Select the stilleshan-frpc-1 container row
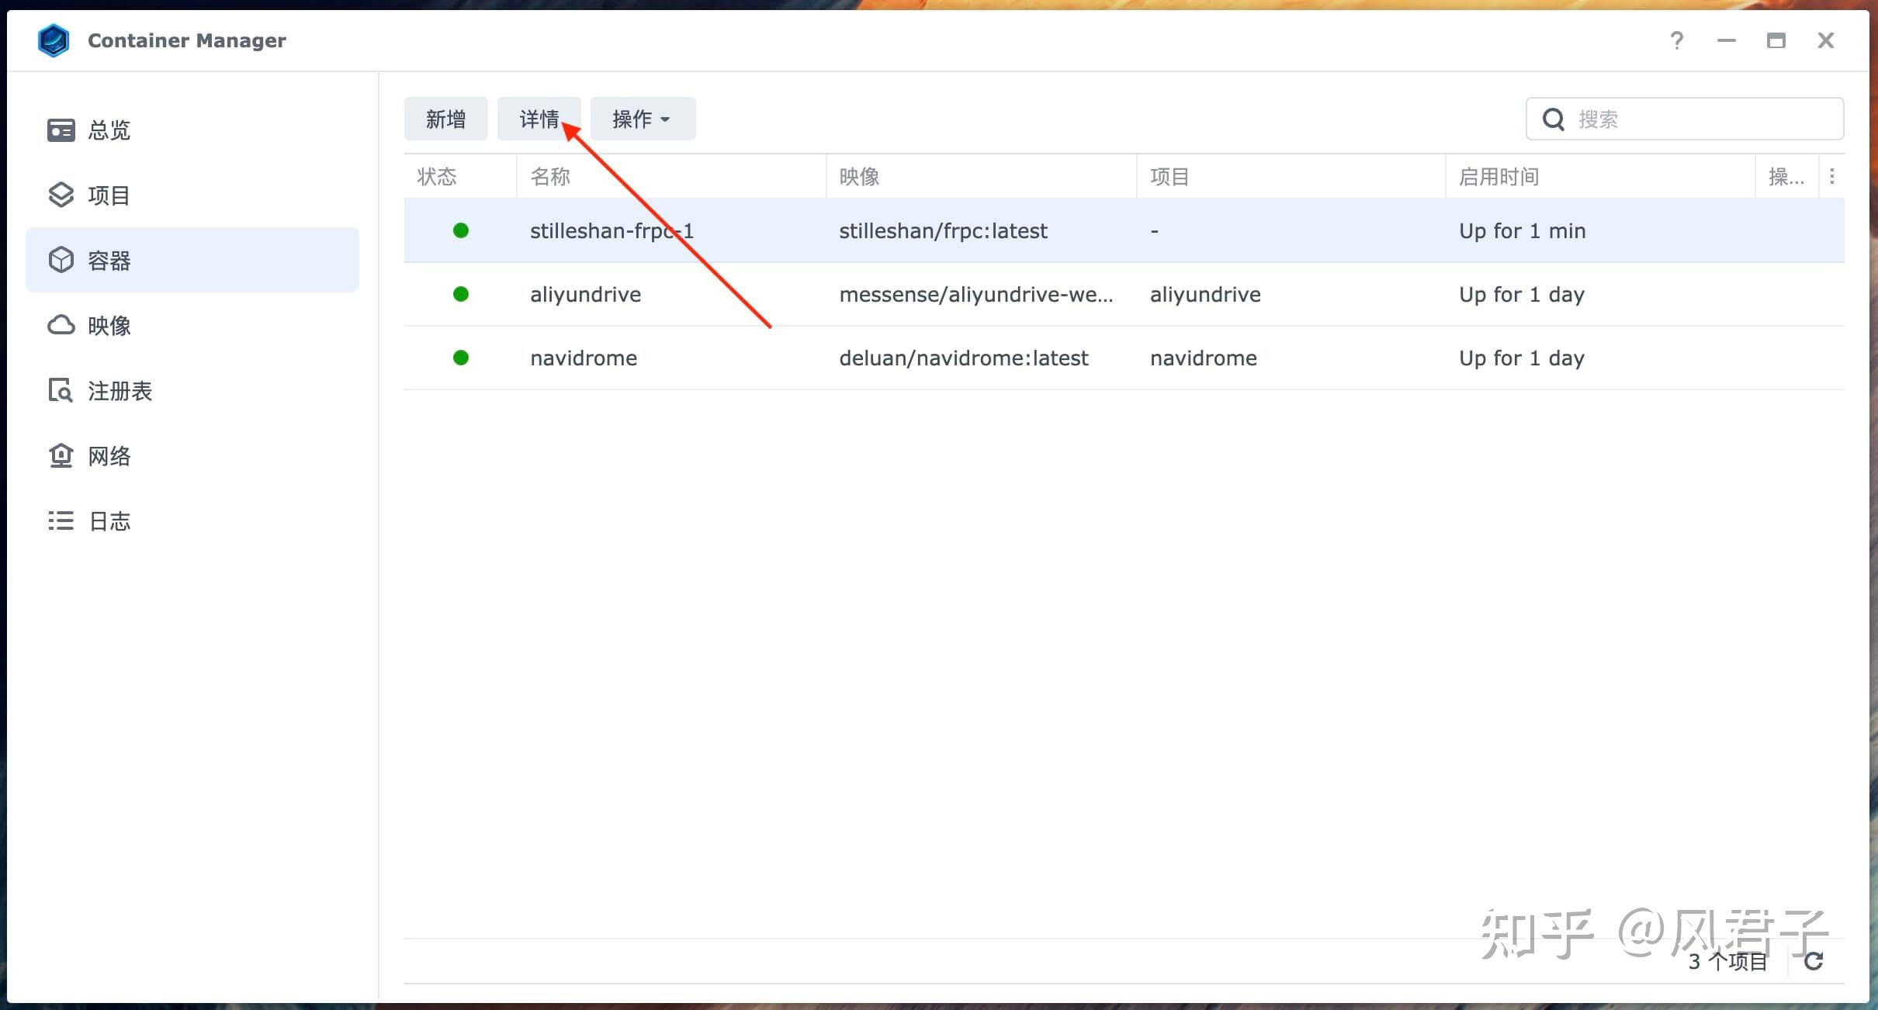Viewport: 1878px width, 1010px height. coord(944,230)
